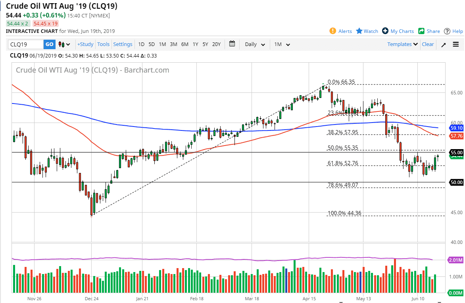The width and height of the screenshot is (465, 303).
Task: Open the Templates dropdown
Action: pos(402,44)
